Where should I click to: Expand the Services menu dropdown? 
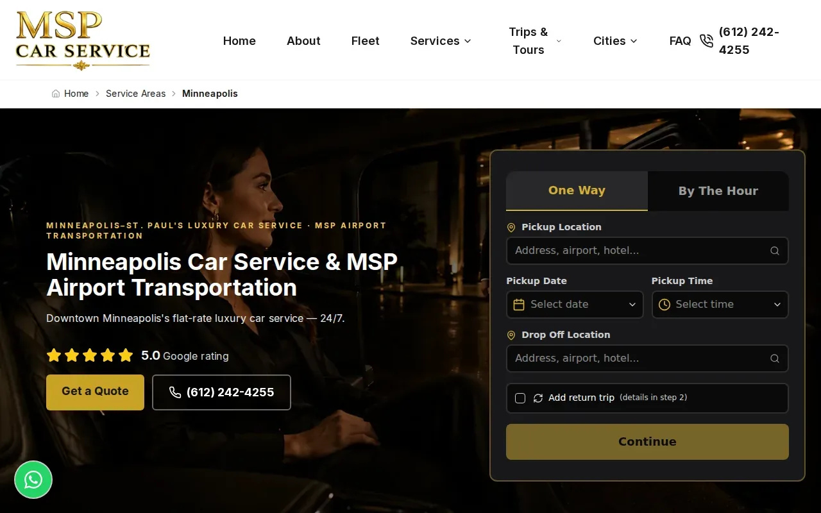441,41
